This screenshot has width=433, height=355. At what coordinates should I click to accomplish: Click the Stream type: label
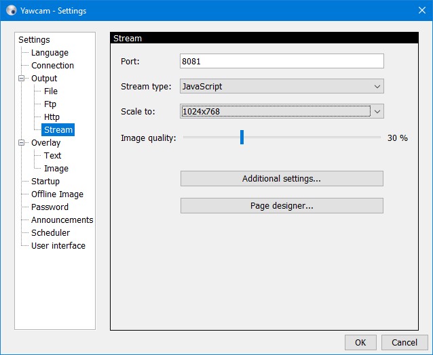146,87
